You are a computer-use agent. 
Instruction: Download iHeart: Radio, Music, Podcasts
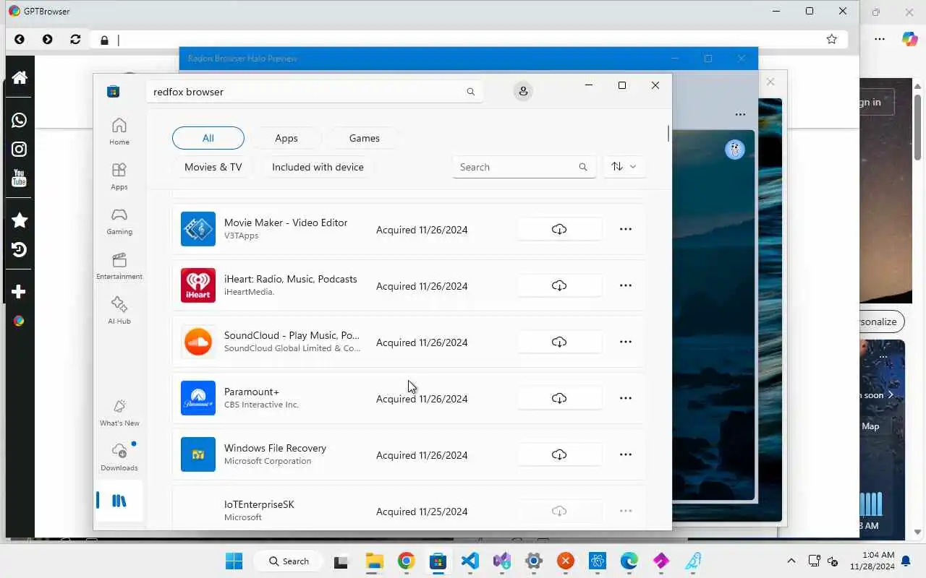tap(559, 285)
